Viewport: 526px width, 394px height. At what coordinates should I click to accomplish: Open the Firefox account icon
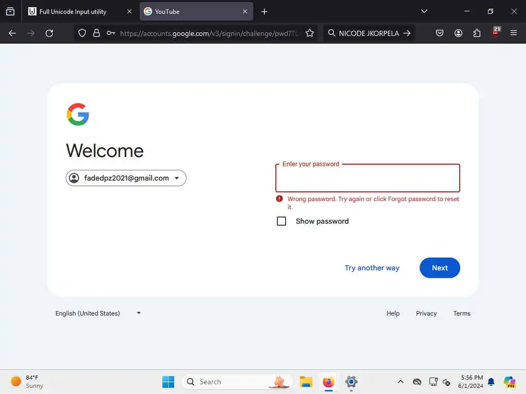(x=458, y=33)
